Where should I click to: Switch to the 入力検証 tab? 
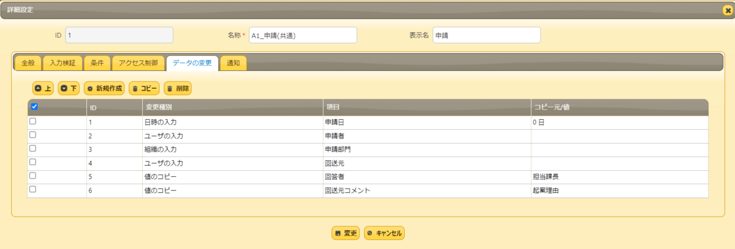pyautogui.click(x=62, y=63)
